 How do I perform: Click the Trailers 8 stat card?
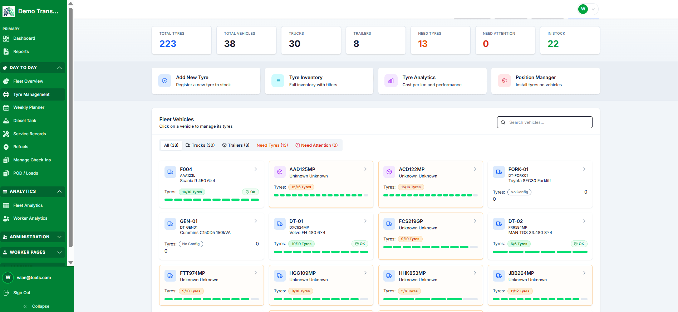tap(376, 40)
